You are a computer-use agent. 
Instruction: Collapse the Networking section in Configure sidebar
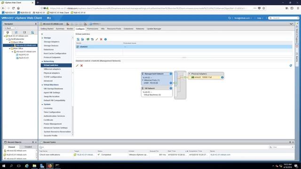[42, 61]
